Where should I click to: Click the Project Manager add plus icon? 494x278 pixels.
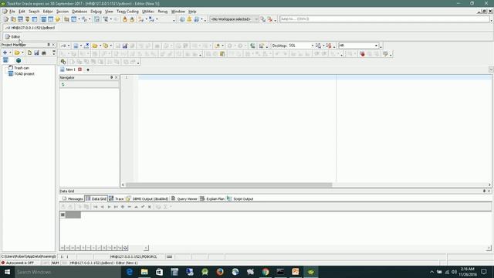[x=5, y=53]
